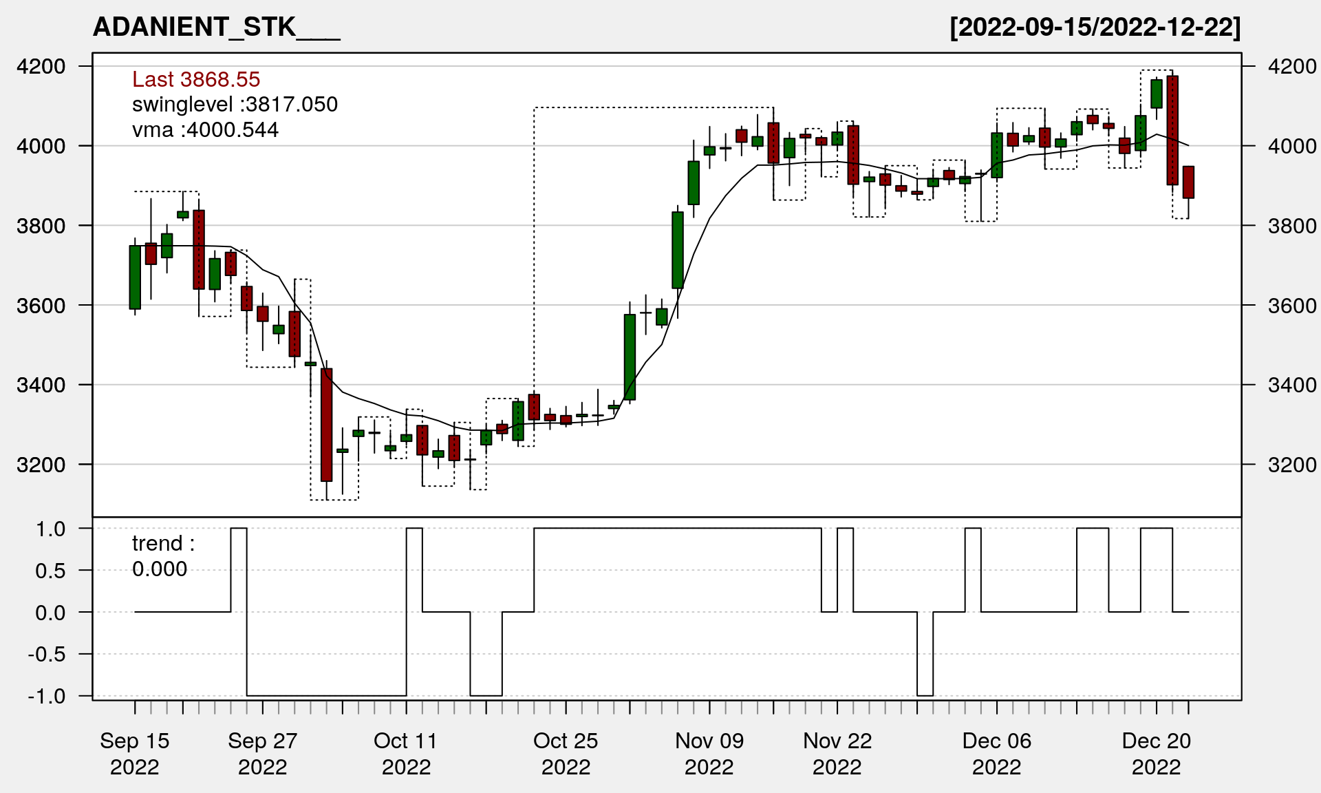Click the 3200 label on right axis
The image size is (1321, 793).
click(1292, 465)
